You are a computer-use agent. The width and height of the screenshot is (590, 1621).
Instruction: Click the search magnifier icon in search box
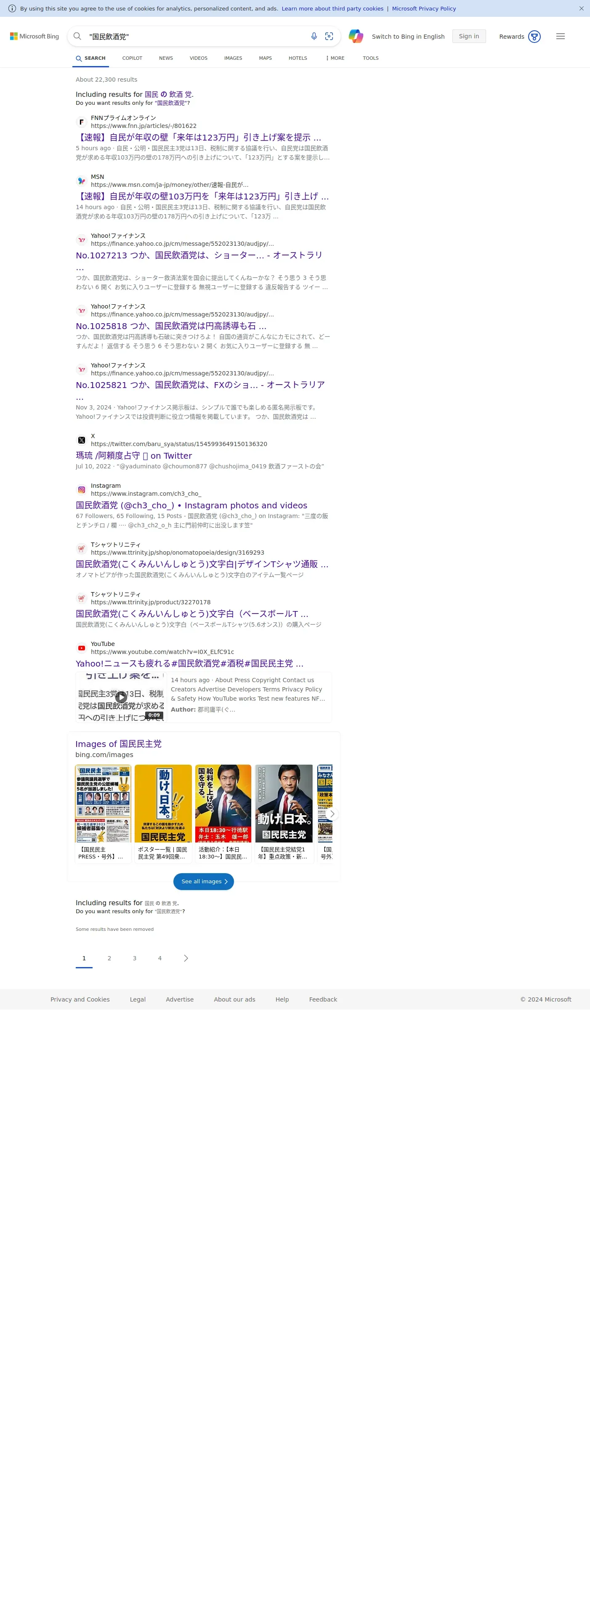click(77, 37)
